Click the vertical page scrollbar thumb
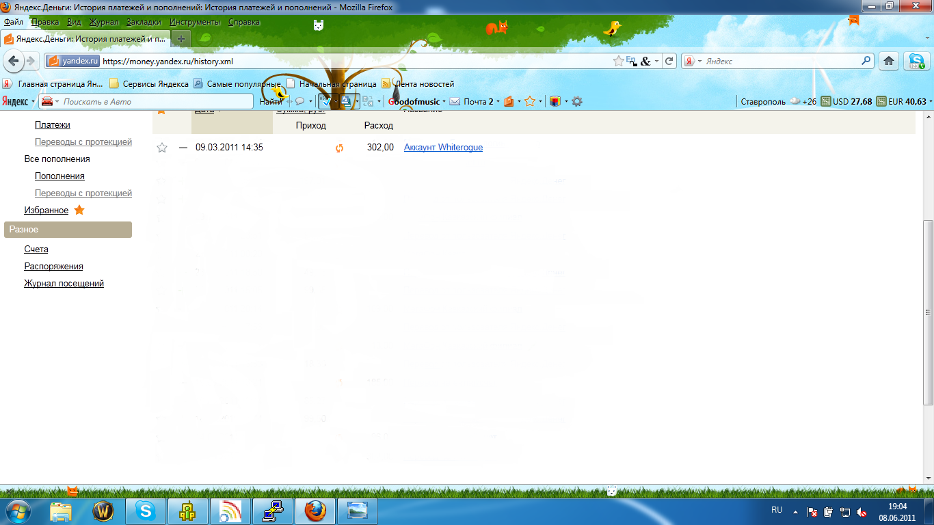Viewport: 934px width, 525px height. click(x=928, y=312)
